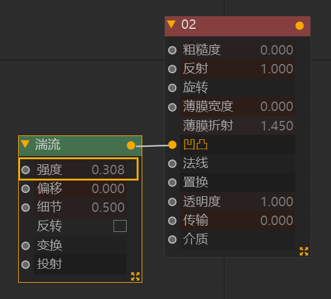Click the 置换 input pin

pyautogui.click(x=172, y=182)
